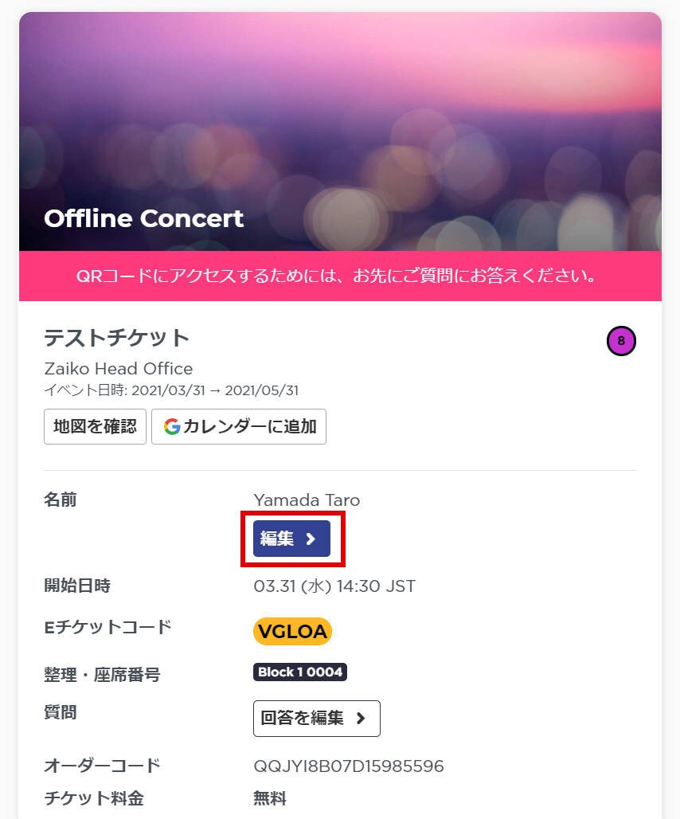Click the purple circular 8 badge

tap(621, 342)
